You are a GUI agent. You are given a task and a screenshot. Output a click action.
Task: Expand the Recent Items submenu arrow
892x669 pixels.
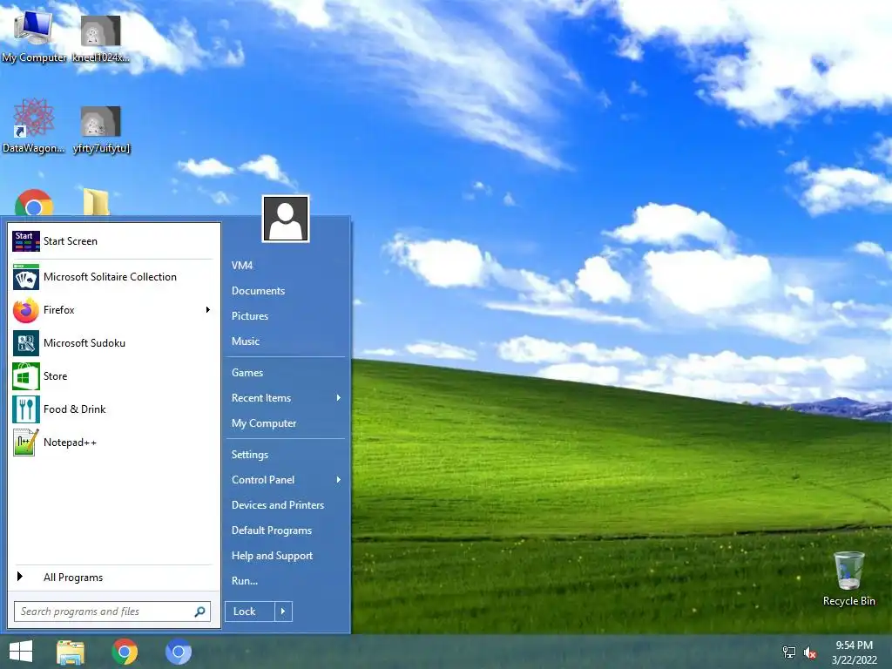pos(339,397)
